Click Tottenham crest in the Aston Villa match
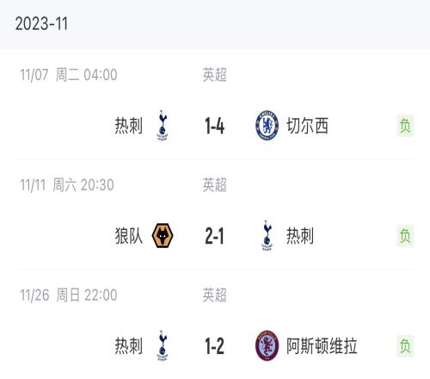430x379 pixels. point(163,345)
